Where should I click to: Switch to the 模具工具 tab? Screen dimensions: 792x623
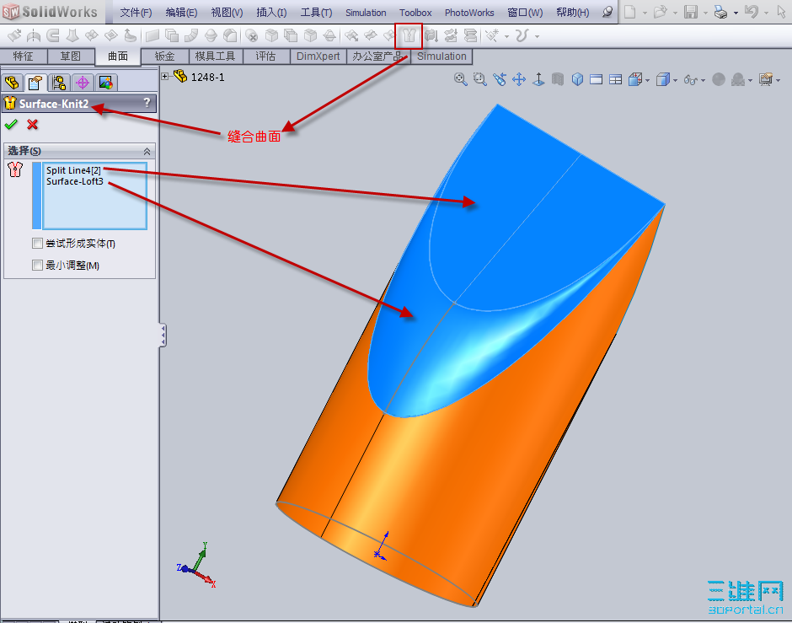(x=216, y=56)
